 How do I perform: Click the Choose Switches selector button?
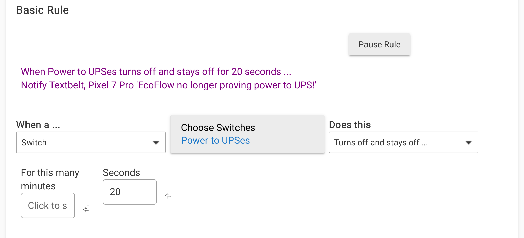(x=248, y=134)
